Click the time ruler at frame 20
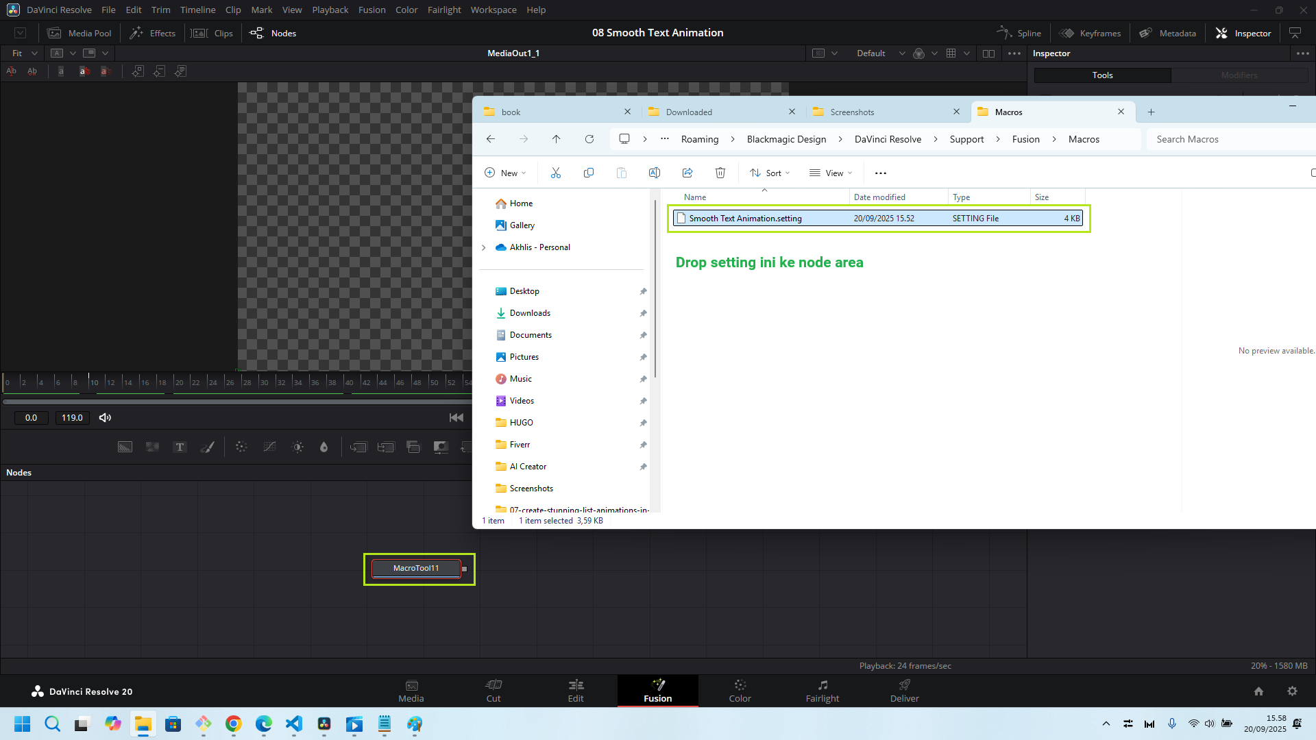Screen dimensions: 1316x740 [175, 381]
